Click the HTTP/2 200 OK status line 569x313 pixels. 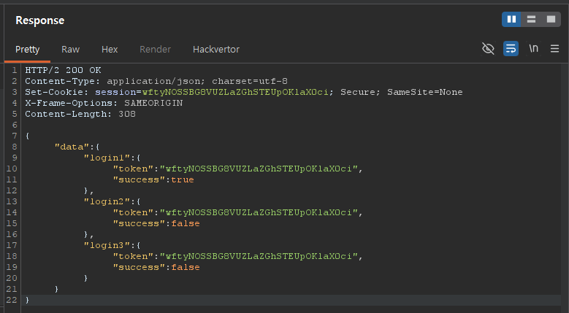pyautogui.click(x=63, y=70)
